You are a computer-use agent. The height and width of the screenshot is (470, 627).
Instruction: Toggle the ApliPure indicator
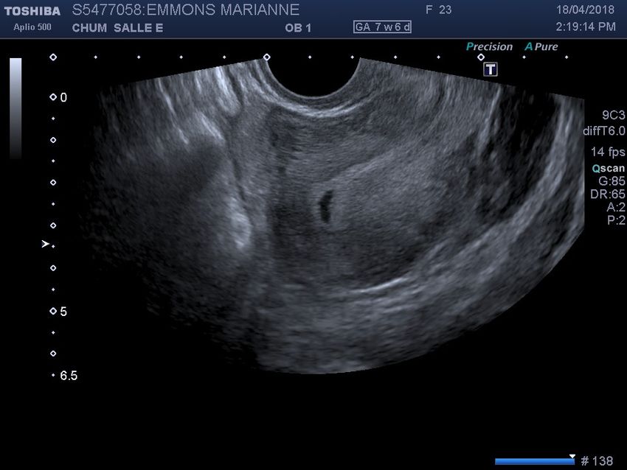(541, 46)
